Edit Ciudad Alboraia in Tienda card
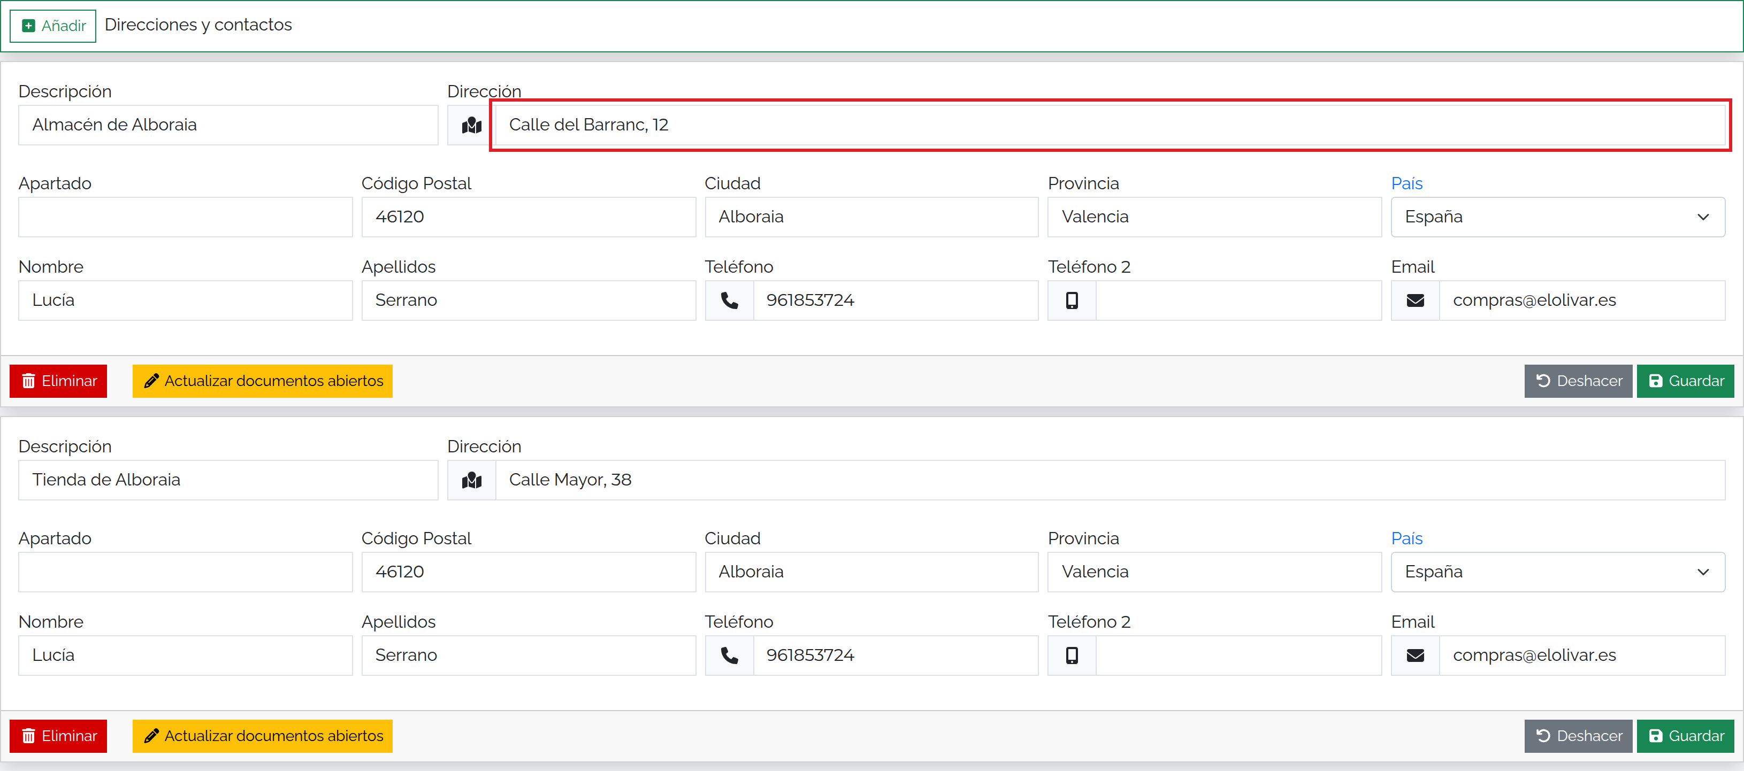 (871, 572)
